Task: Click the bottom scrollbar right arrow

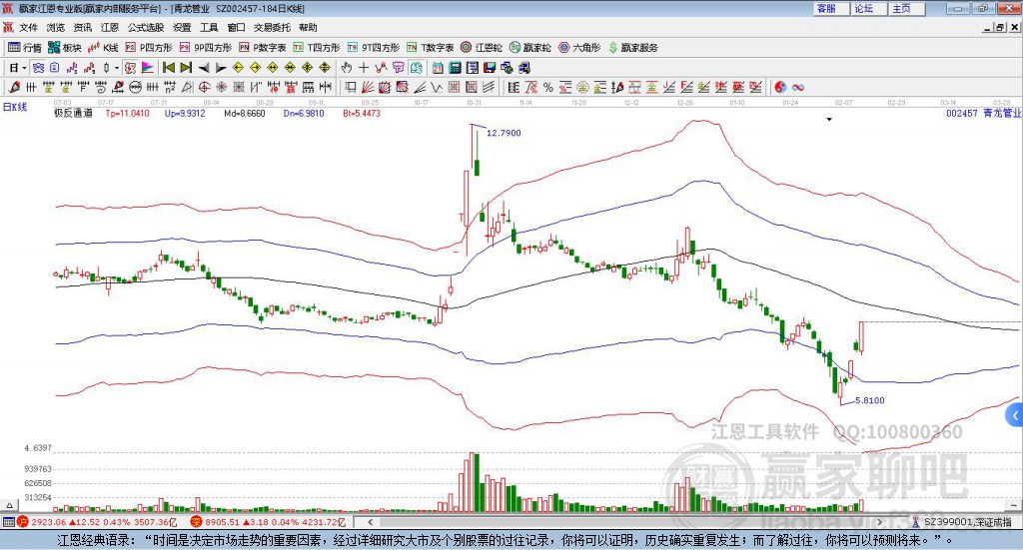Action: [879, 521]
